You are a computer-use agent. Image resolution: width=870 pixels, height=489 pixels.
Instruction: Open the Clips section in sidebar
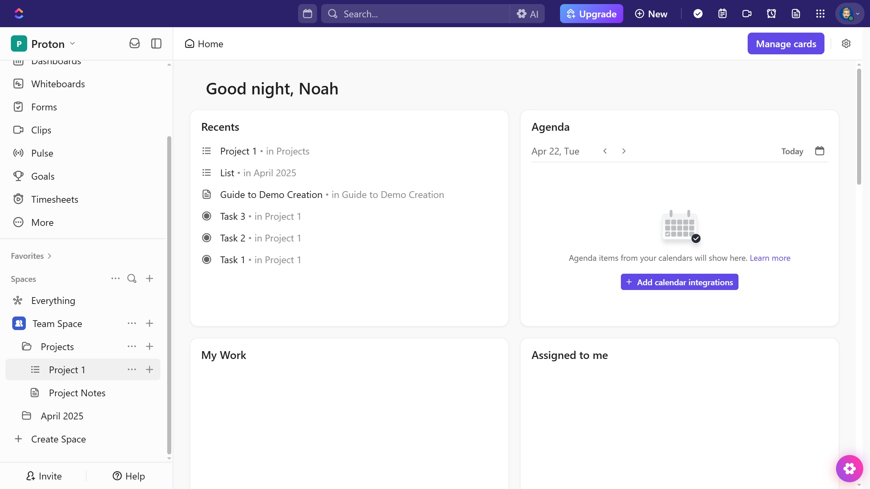click(42, 130)
